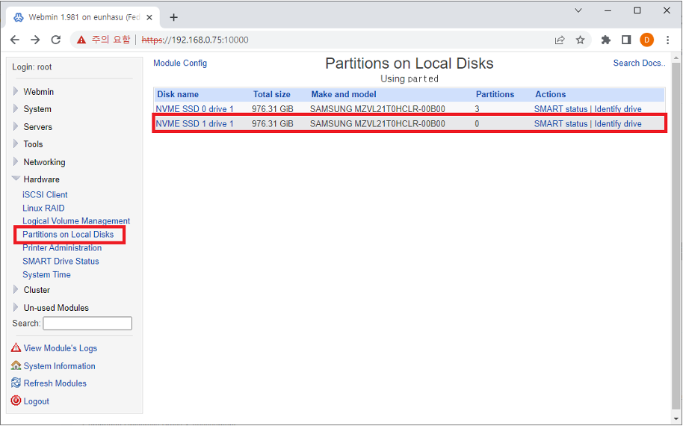
Task: Collapse the Hardware category
Action: [x=41, y=179]
